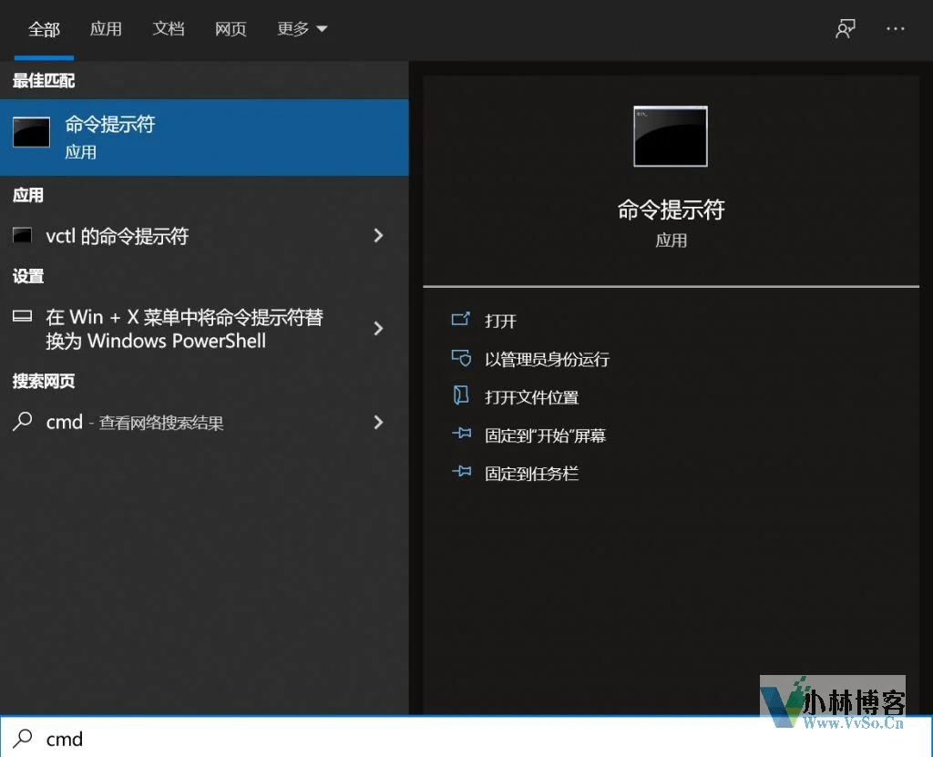Click 打开 to launch Command Prompt
This screenshot has height=757, width=933.
(500, 321)
